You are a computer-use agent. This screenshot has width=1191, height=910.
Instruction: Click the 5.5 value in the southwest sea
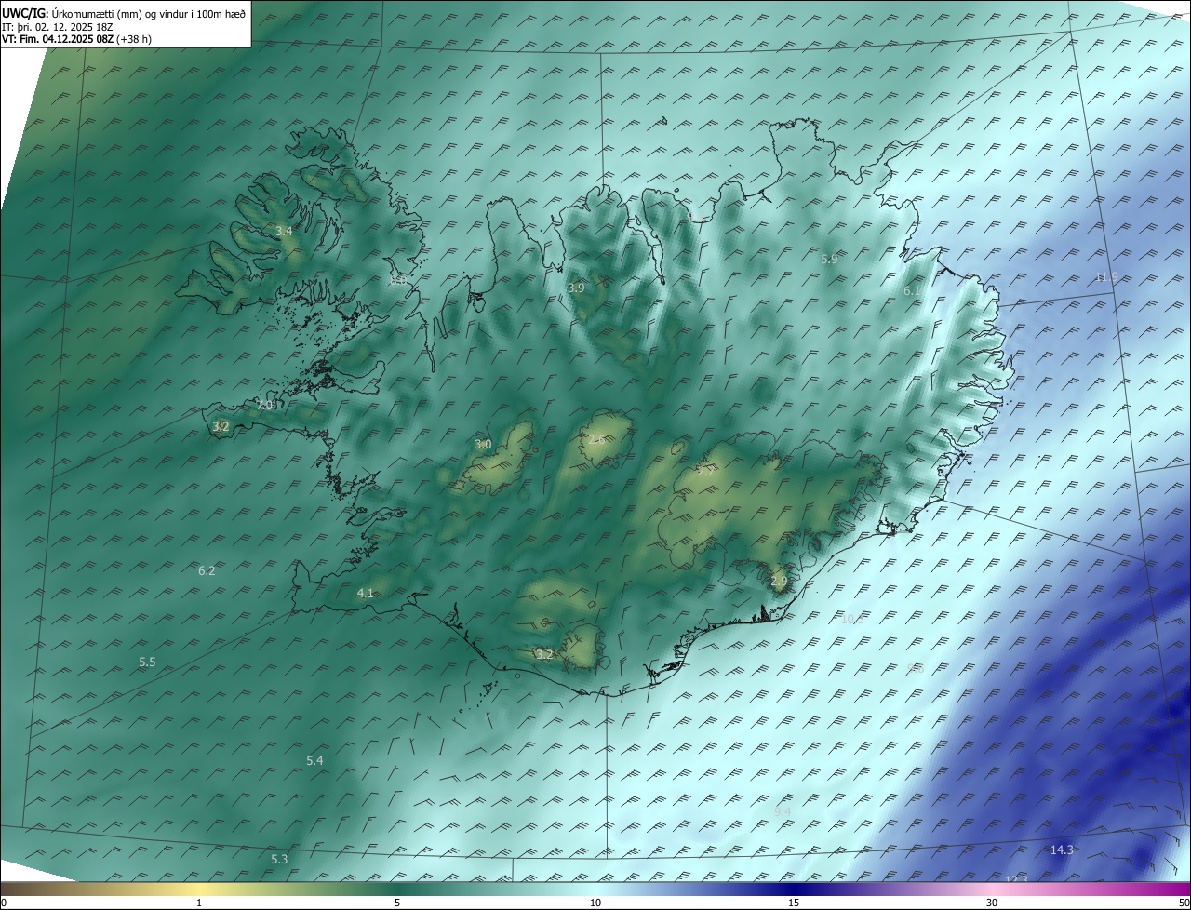147,662
